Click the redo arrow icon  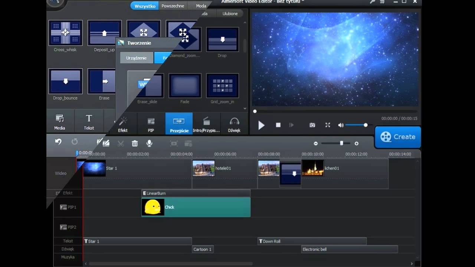[x=75, y=142]
